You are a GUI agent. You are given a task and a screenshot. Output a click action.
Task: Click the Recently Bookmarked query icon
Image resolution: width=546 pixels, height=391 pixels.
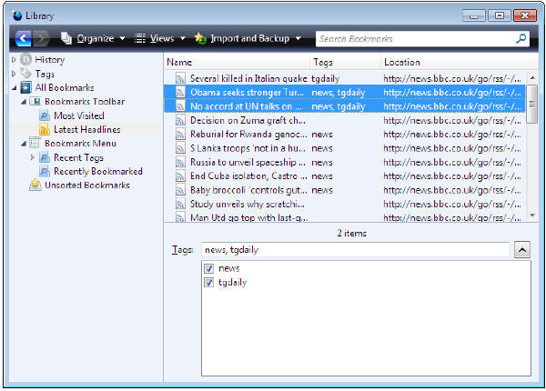click(x=45, y=171)
